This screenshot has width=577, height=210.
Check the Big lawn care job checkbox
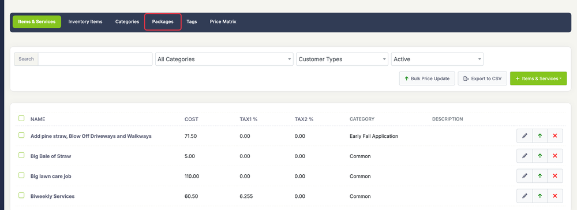(21, 175)
